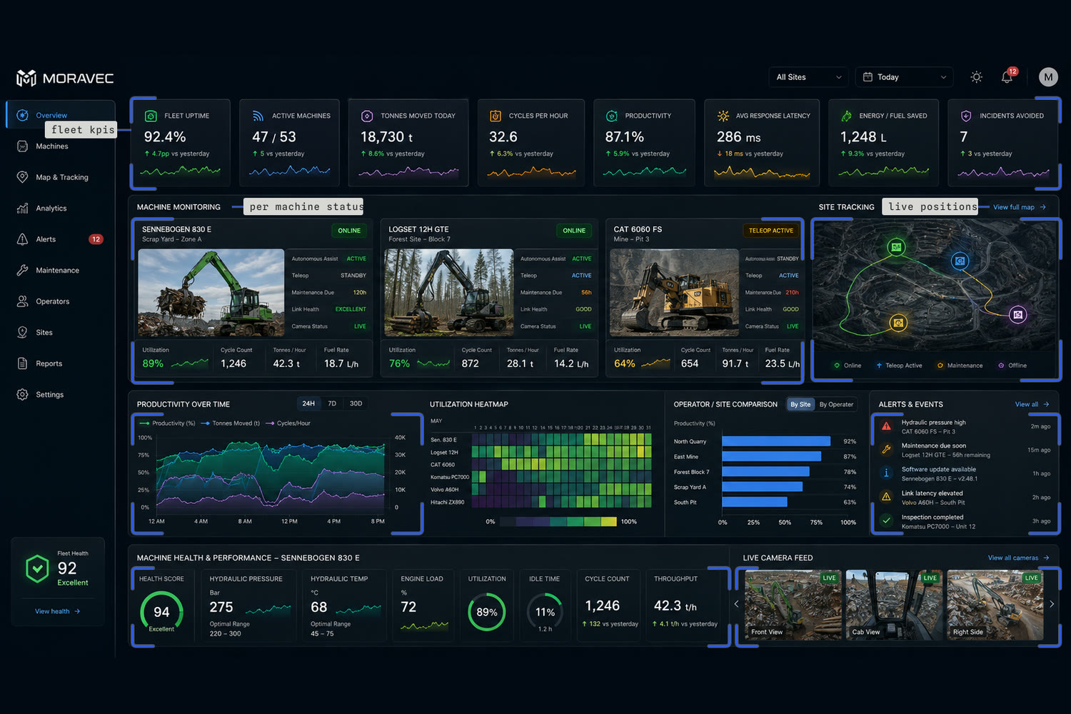Viewport: 1071px width, 714px height.
Task: Select the 24H time range tab
Action: tap(308, 403)
